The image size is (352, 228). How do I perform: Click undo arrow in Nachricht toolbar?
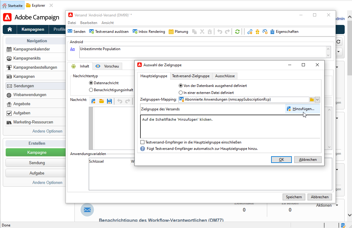tap(120, 101)
